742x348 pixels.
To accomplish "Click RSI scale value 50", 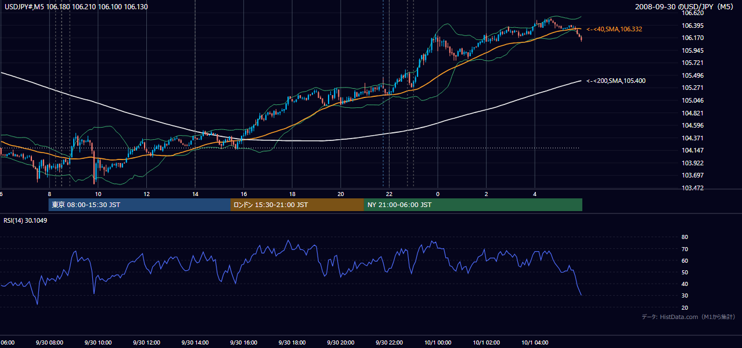I will pyautogui.click(x=685, y=272).
